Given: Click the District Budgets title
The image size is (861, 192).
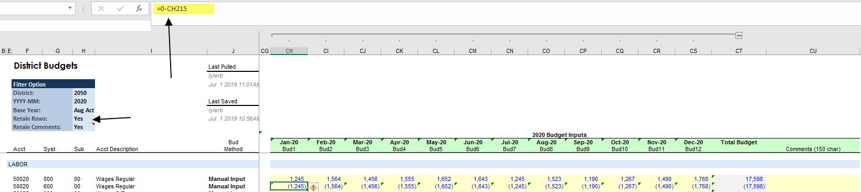Looking at the screenshot, I should pyautogui.click(x=46, y=66).
